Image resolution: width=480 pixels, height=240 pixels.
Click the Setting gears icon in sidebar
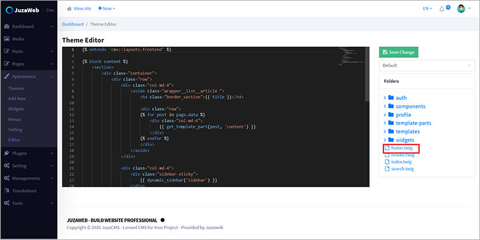7,166
